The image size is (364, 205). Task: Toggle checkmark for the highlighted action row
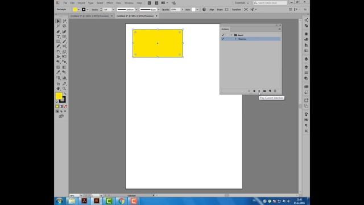click(x=223, y=39)
